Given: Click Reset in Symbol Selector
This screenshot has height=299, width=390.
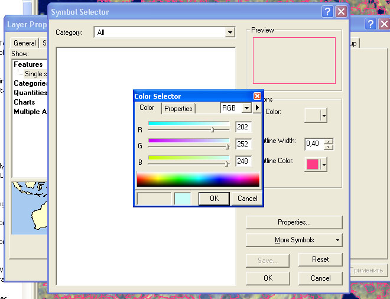Looking at the screenshot, I should tap(320, 259).
